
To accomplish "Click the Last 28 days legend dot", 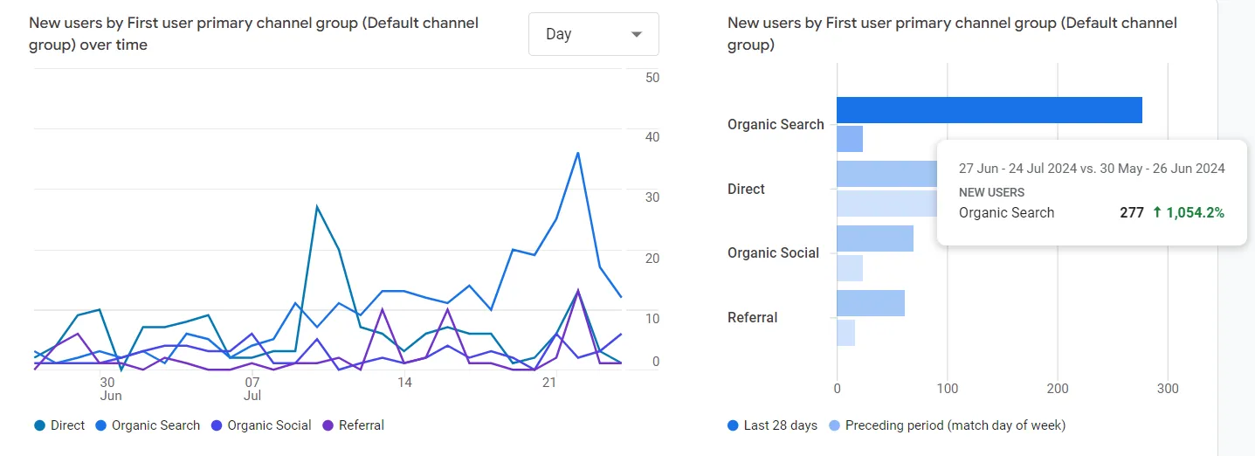I will 733,425.
